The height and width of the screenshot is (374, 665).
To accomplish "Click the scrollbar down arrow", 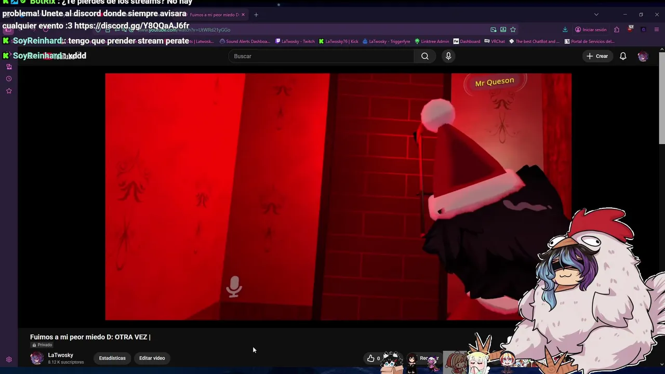I will point(662,364).
